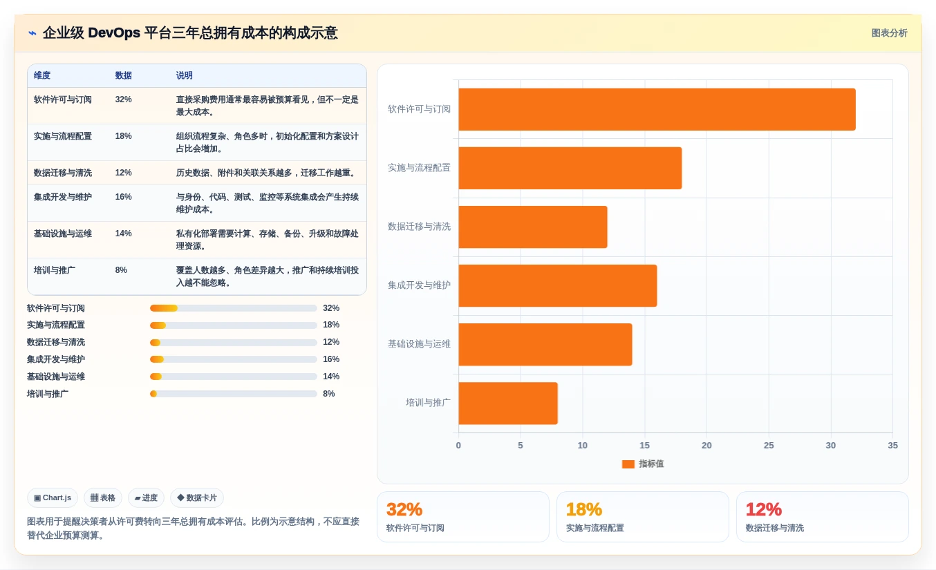936x570 pixels.
Task: Click the 基础设施与运维 chart bar
Action: pos(545,344)
